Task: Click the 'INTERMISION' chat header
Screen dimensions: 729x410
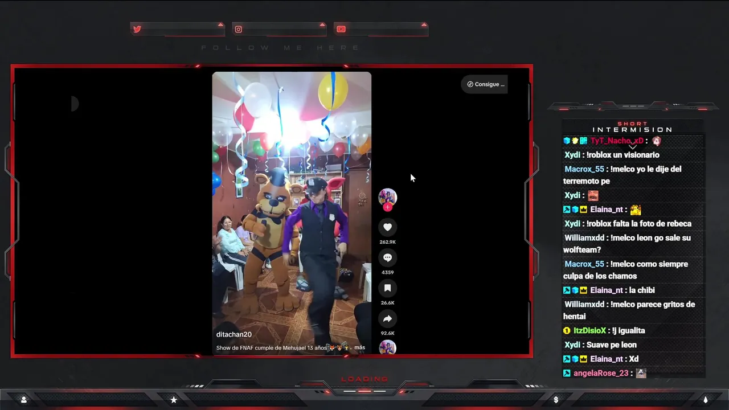Action: [x=633, y=130]
